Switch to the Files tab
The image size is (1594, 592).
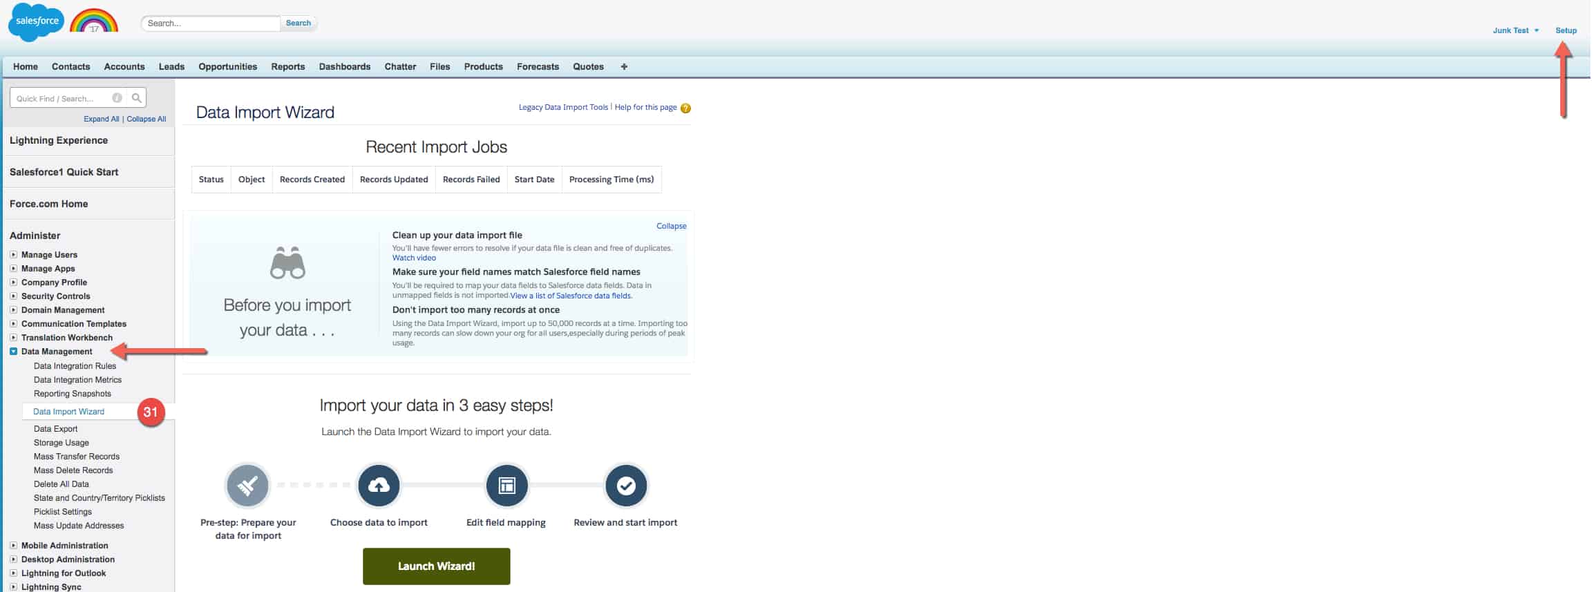coord(439,67)
